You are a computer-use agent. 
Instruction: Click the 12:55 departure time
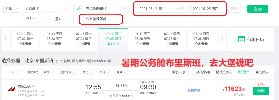tap(93, 87)
